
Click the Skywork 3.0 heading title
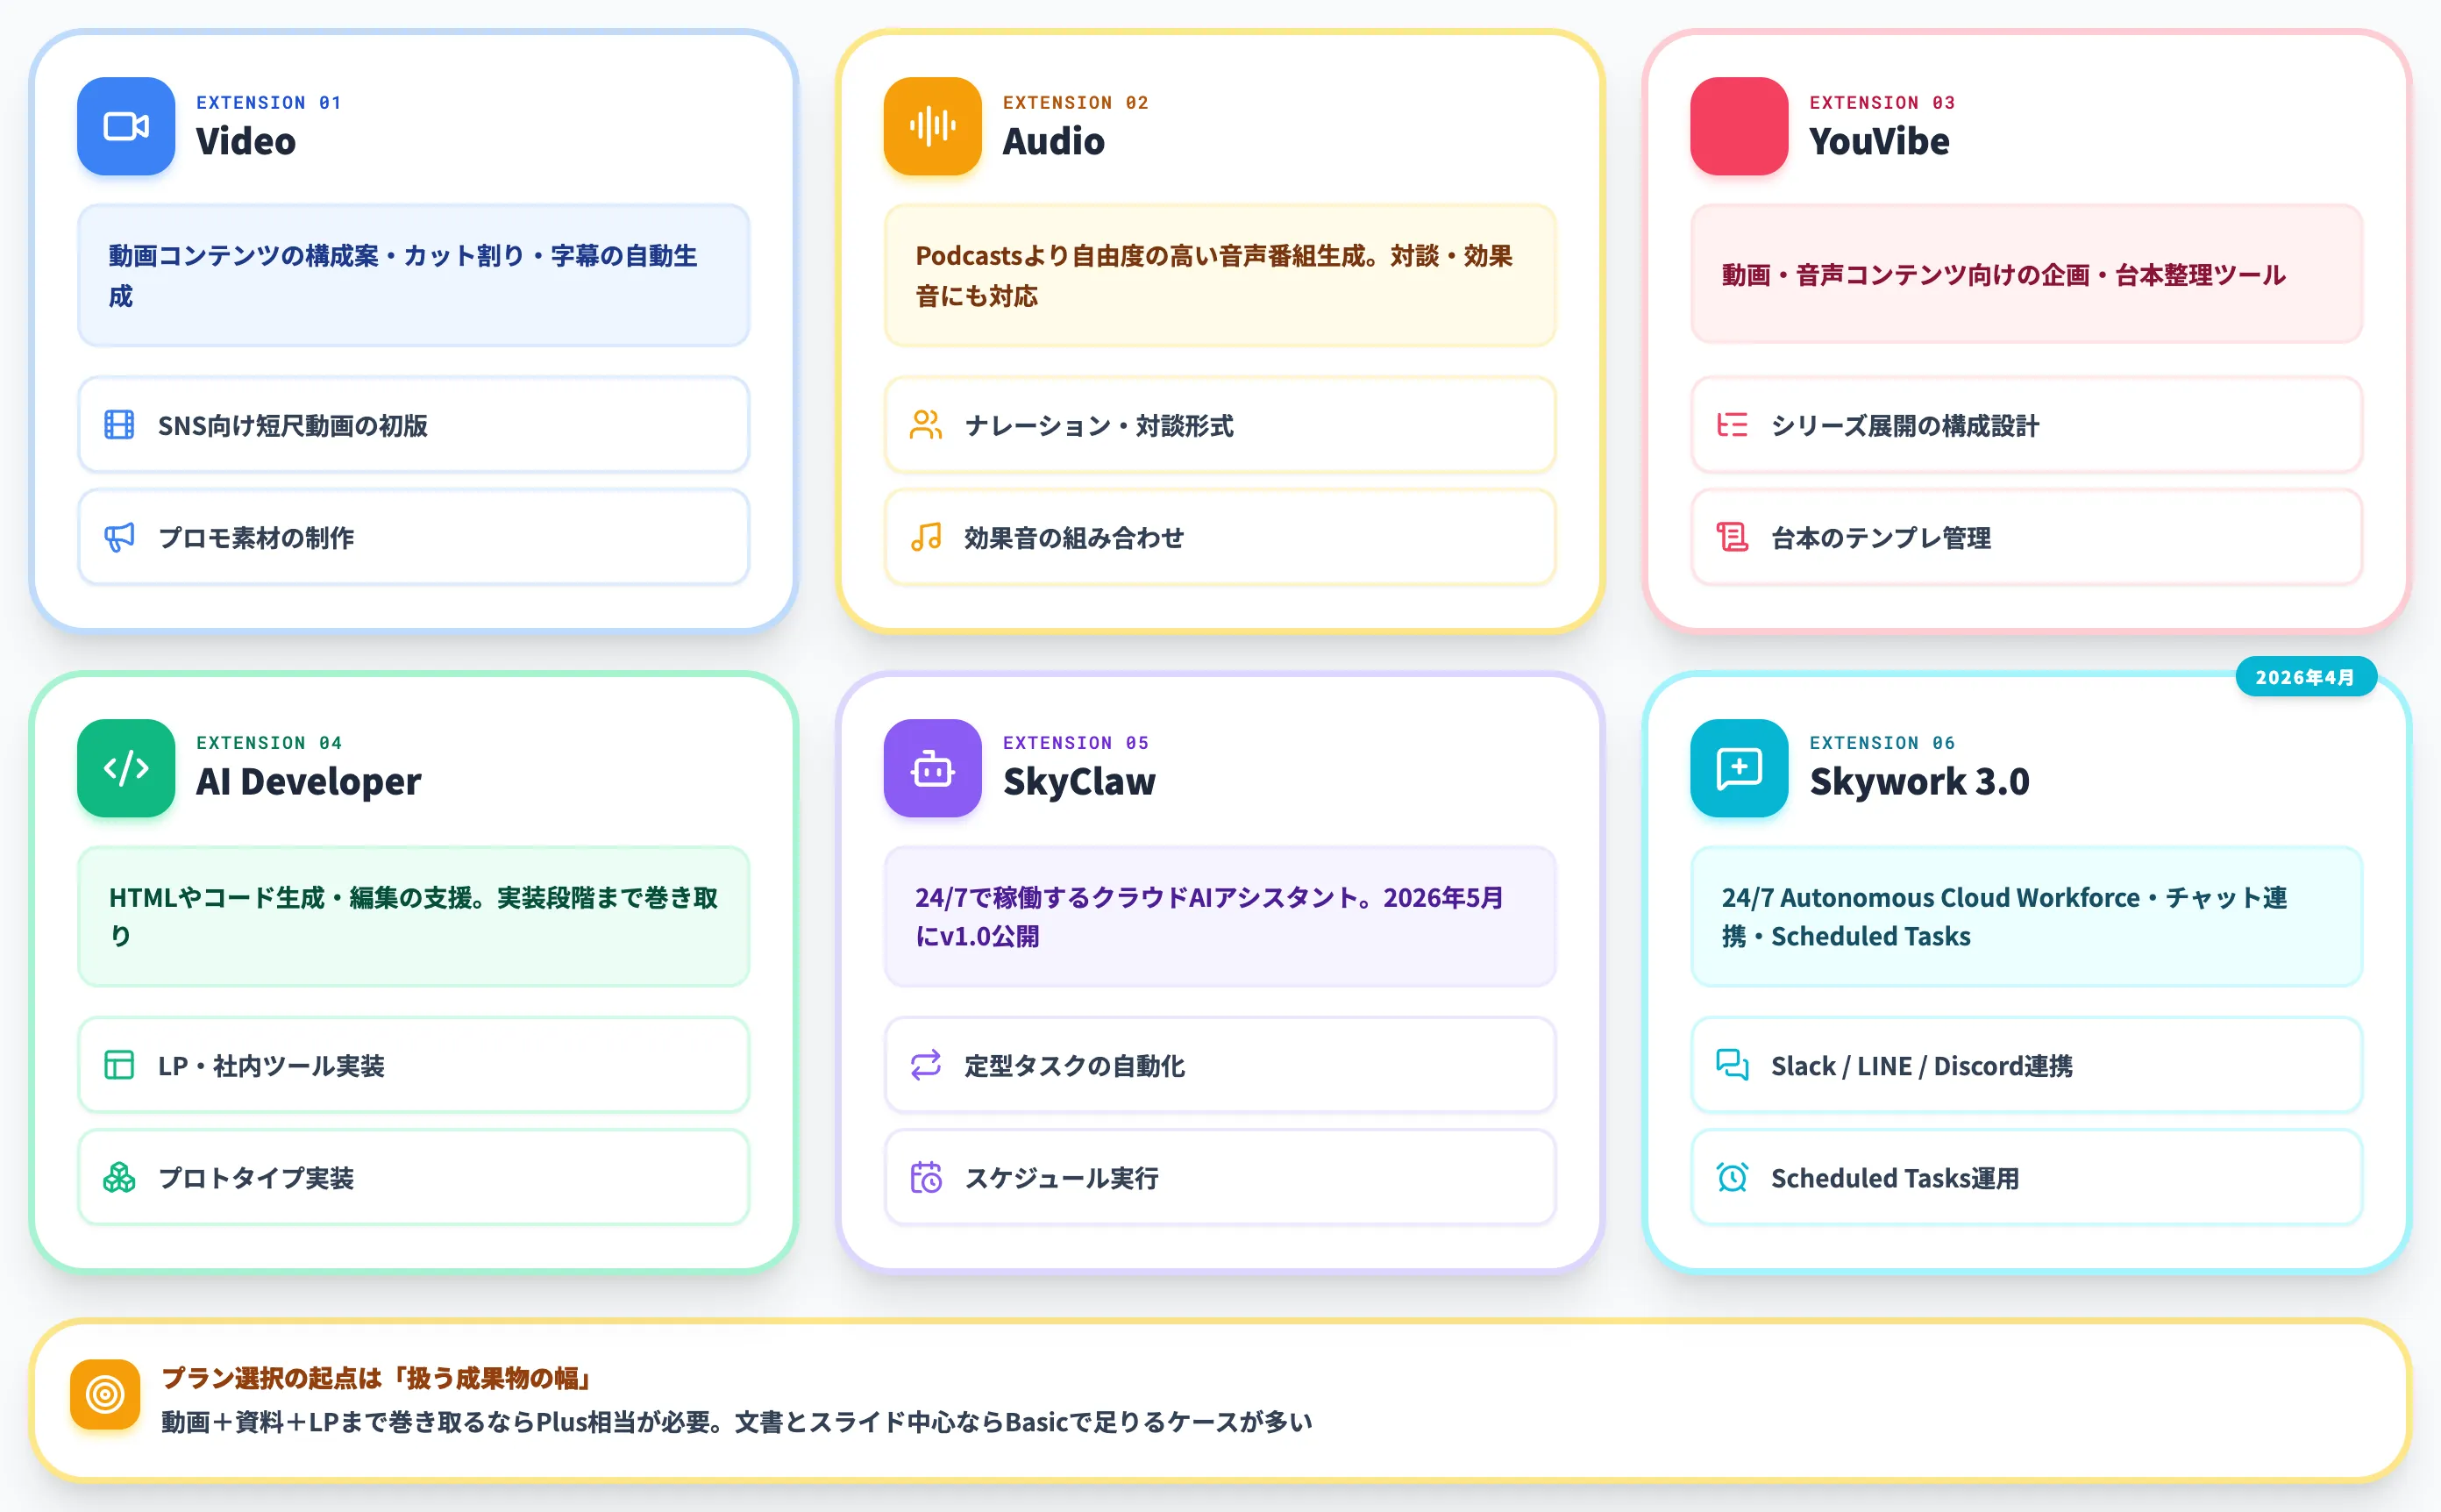tap(1919, 781)
